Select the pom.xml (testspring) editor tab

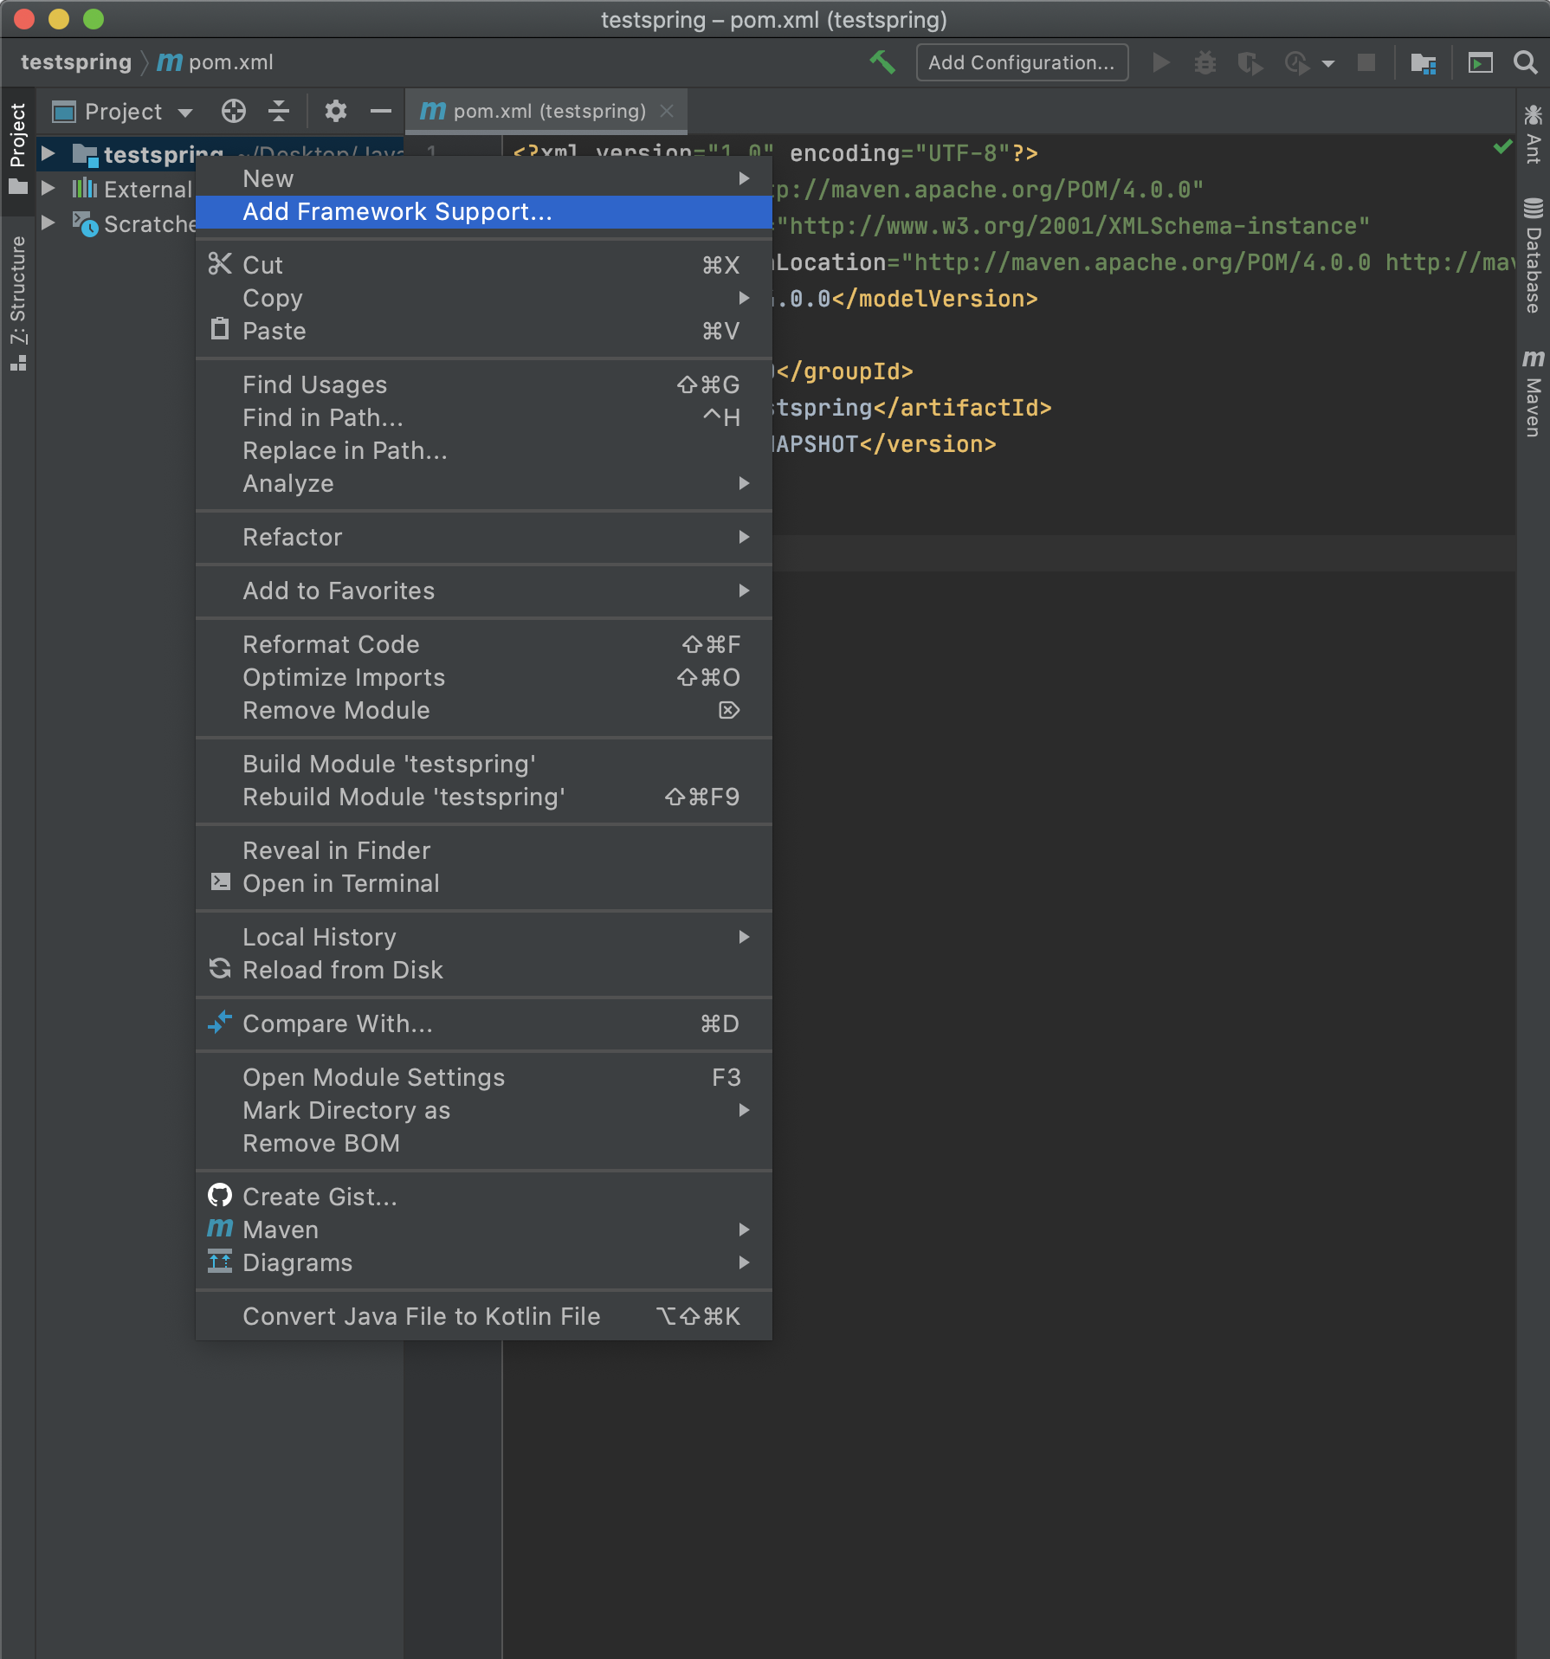546,111
